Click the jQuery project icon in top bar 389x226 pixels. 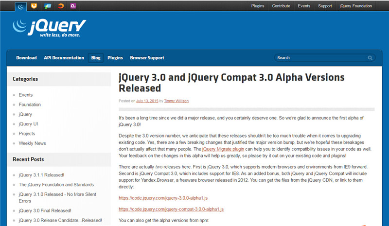(x=21, y=6)
